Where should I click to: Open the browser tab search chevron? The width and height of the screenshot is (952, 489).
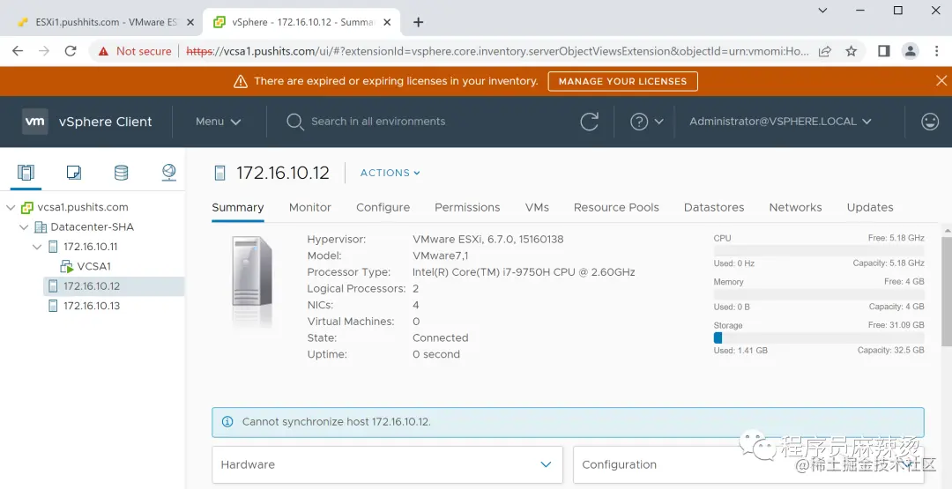[x=822, y=11]
